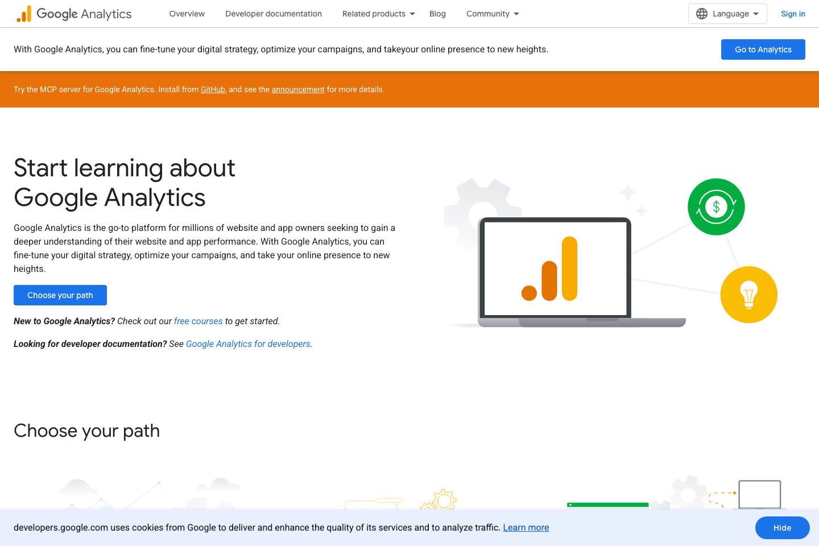
Task: Open the GitHub link in the banner
Action: [213, 89]
